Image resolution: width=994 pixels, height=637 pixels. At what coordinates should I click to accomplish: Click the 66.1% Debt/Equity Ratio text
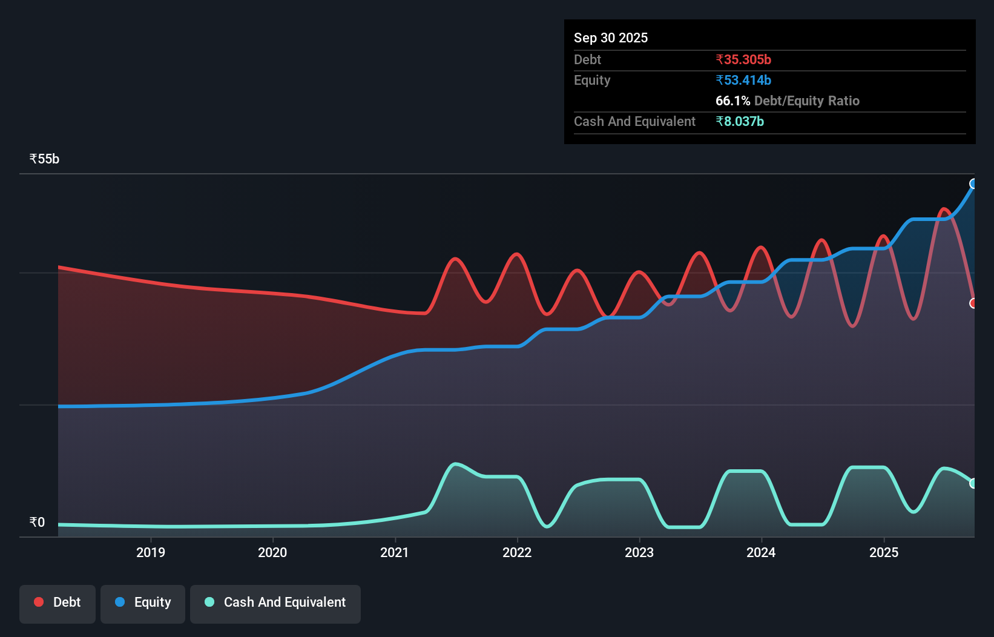tap(788, 101)
